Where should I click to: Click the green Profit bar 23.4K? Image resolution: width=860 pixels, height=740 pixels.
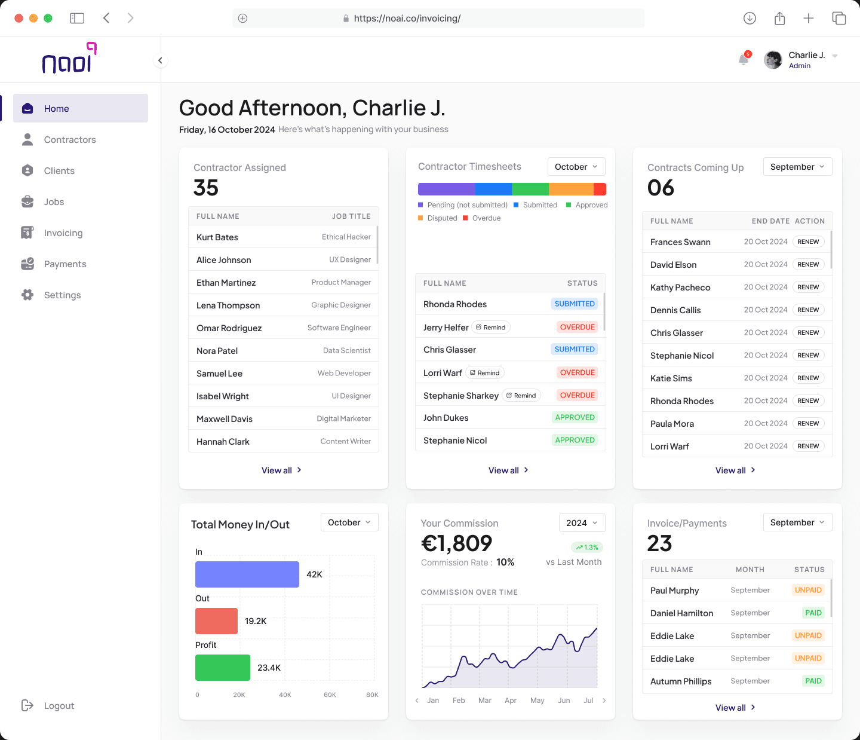point(223,668)
